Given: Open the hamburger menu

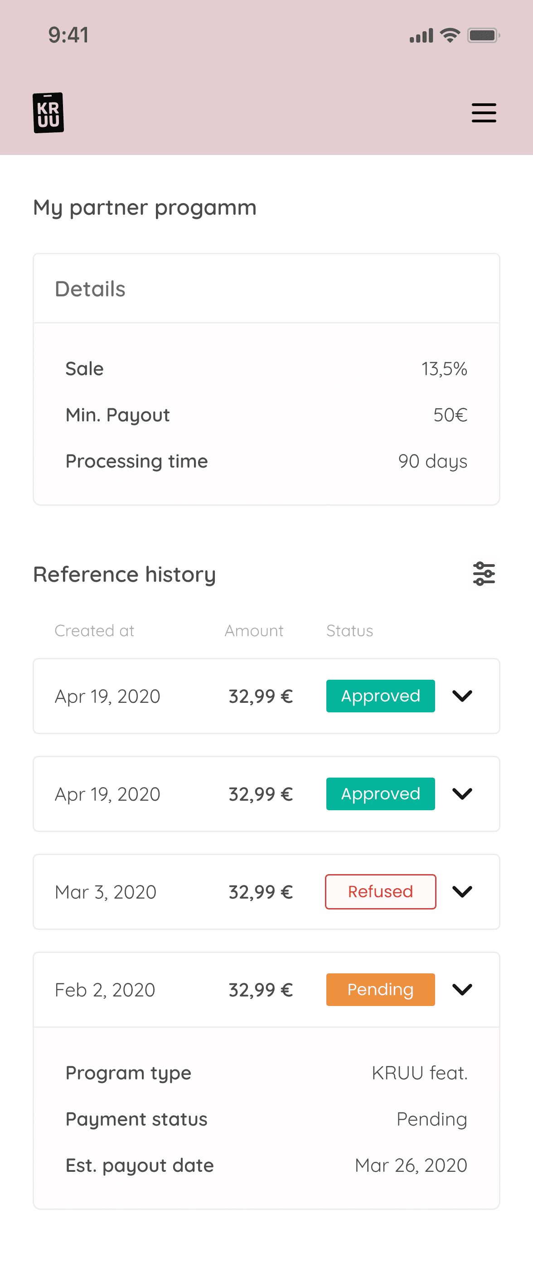Looking at the screenshot, I should point(483,113).
